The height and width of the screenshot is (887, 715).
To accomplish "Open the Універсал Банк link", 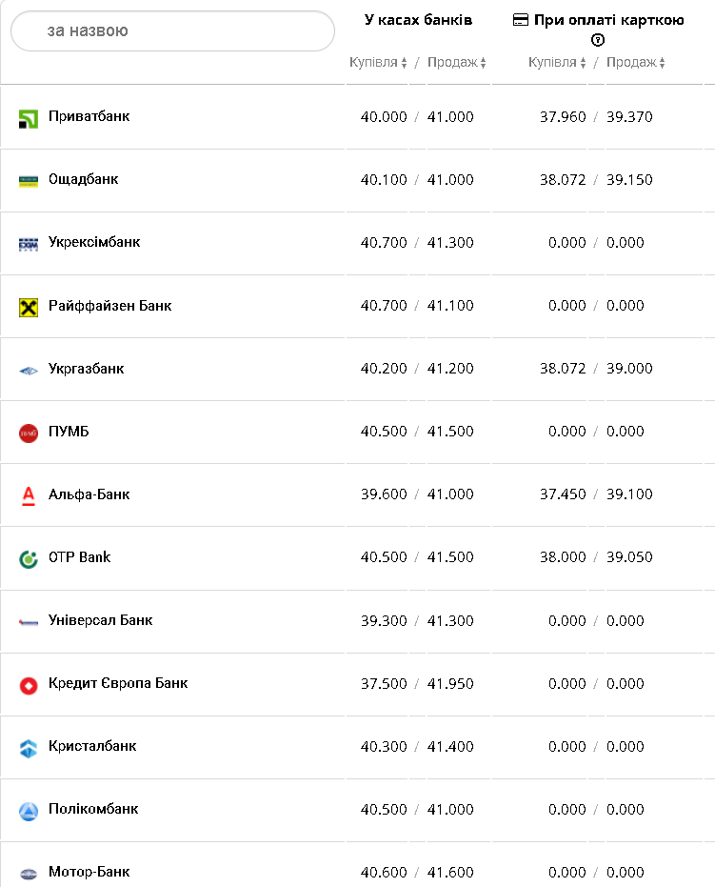I will point(100,620).
